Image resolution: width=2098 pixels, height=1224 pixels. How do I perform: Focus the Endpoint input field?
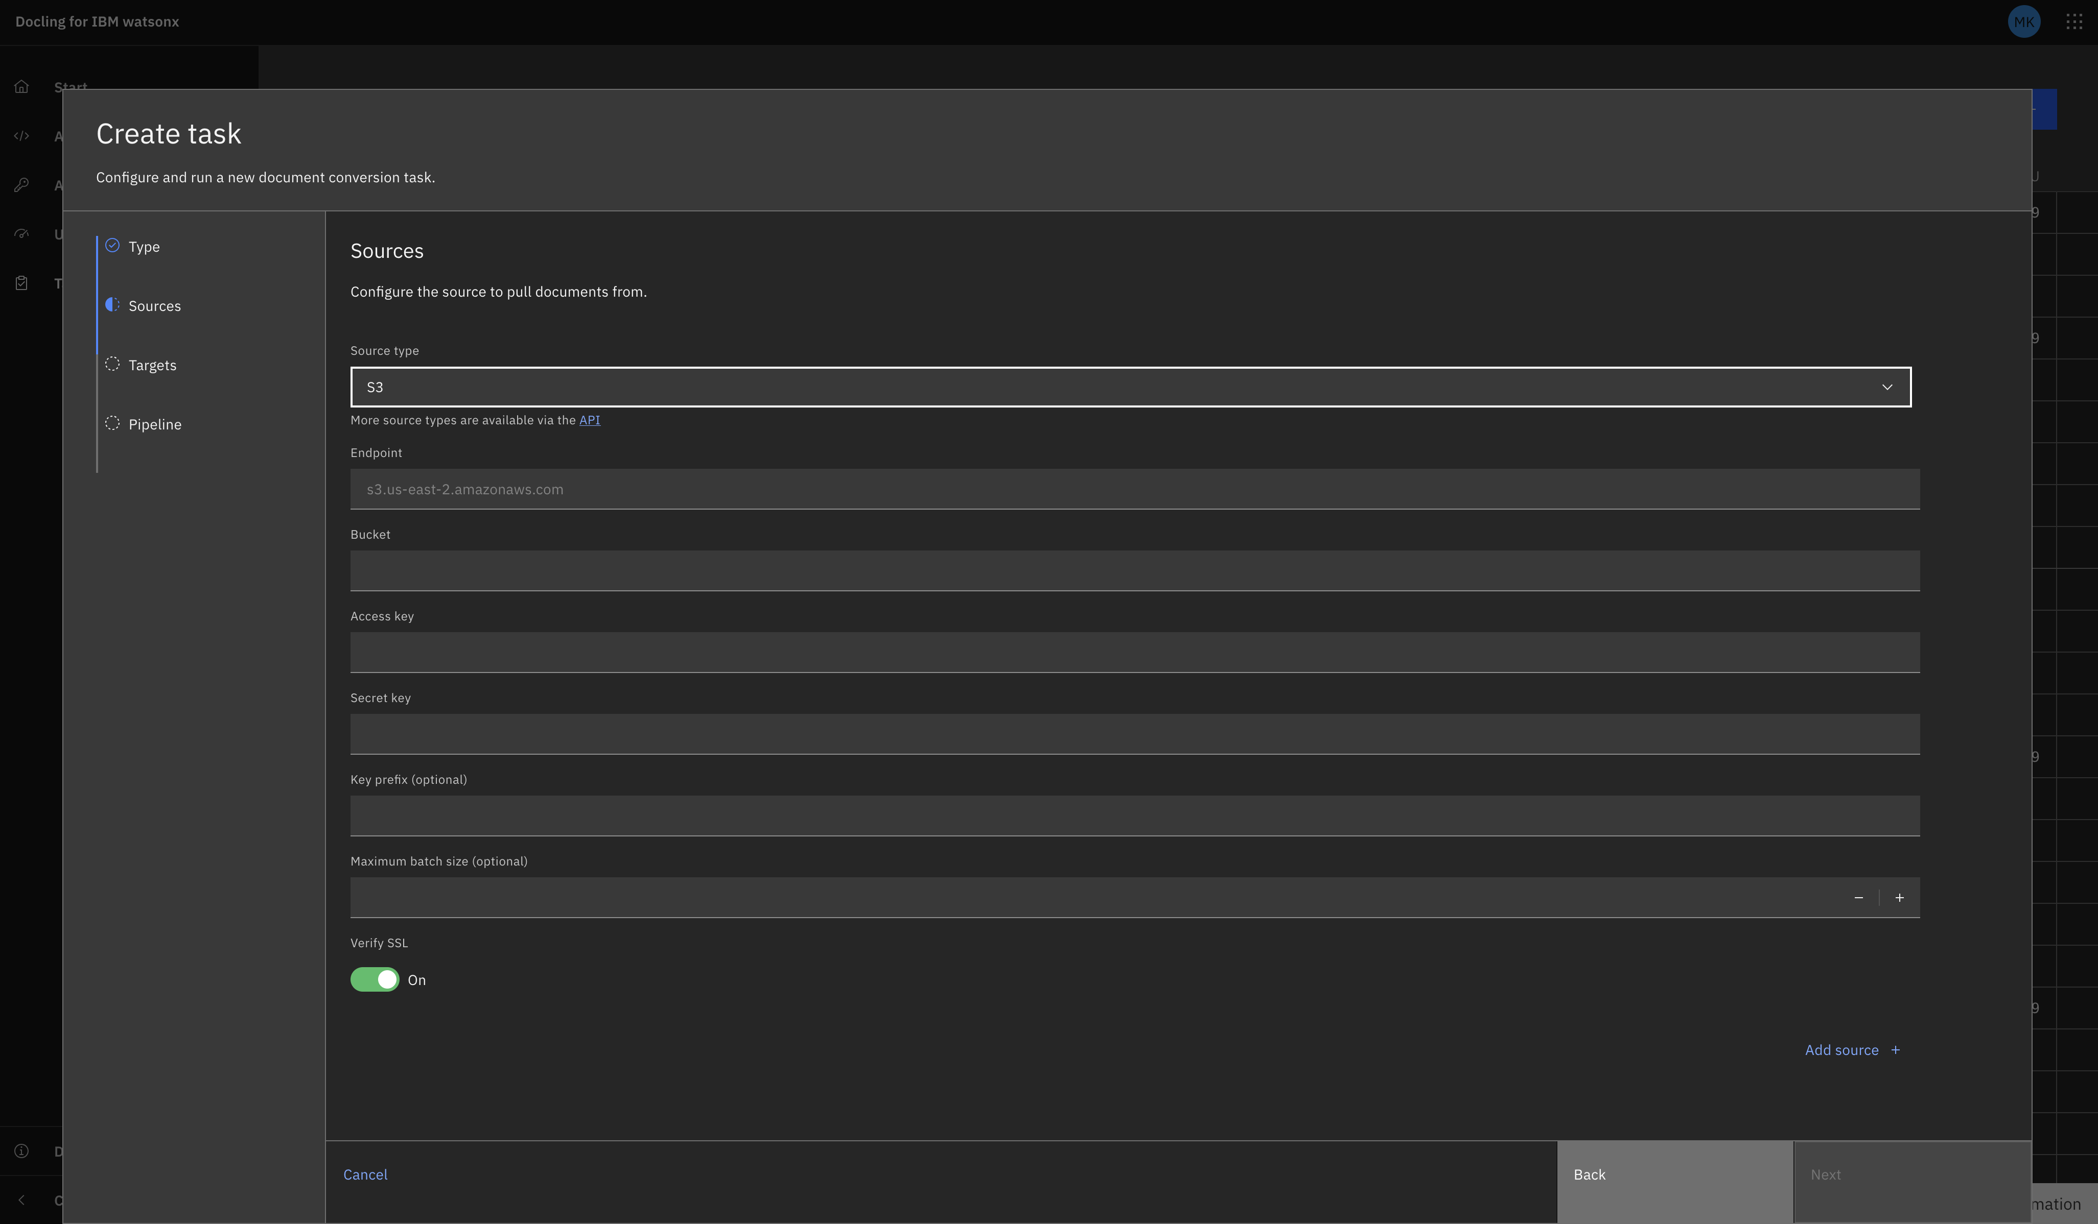click(1135, 489)
